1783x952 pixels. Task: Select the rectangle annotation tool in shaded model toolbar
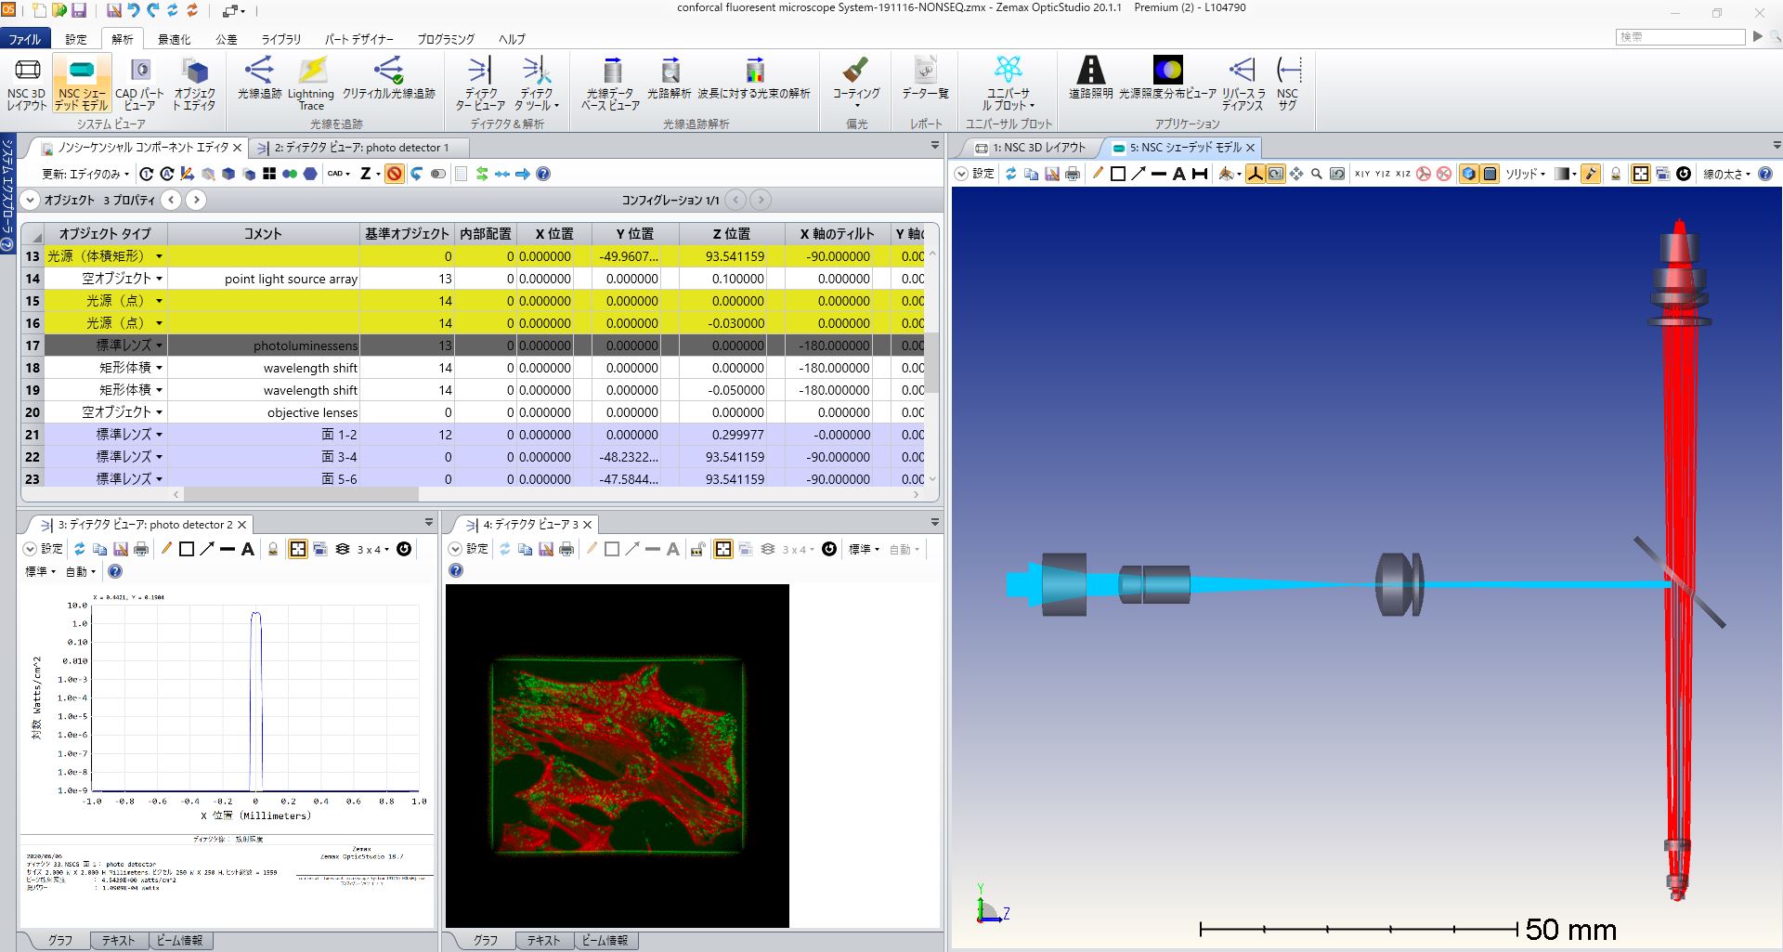1118,174
